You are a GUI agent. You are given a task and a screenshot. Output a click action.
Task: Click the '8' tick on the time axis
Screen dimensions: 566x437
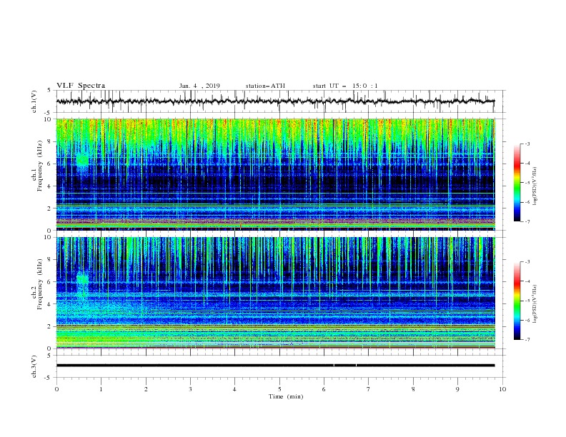[413, 389]
